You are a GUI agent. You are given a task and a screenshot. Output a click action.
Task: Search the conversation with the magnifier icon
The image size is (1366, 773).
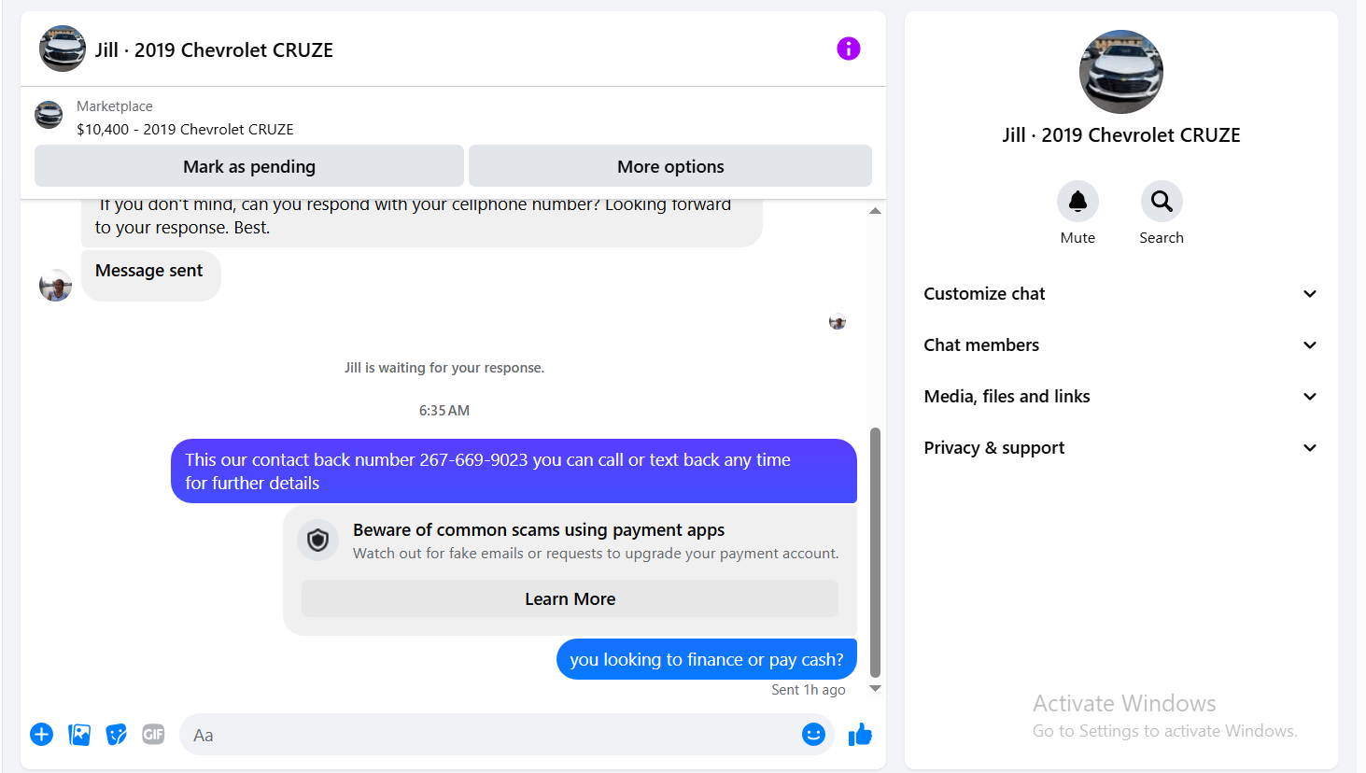[1162, 201]
